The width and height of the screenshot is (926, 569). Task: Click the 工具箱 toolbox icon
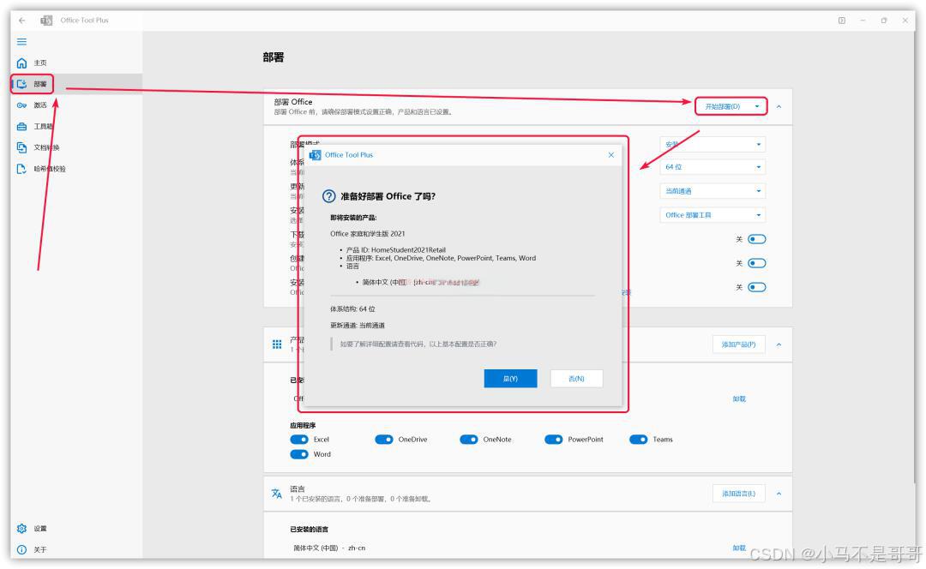coord(21,126)
